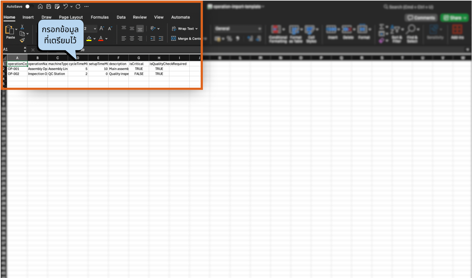The width and height of the screenshot is (473, 278).
Task: Click the Wrap Text button
Action: [x=184, y=29]
